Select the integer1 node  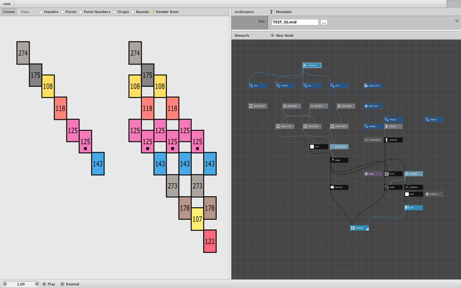point(393,126)
